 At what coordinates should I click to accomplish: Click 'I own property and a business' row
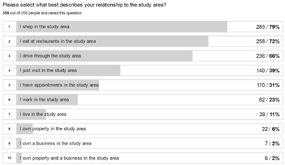tap(143, 158)
